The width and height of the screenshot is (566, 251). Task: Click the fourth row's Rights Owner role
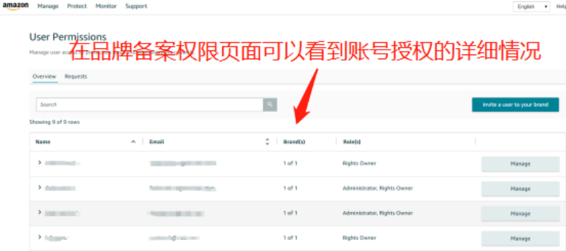pos(359,238)
